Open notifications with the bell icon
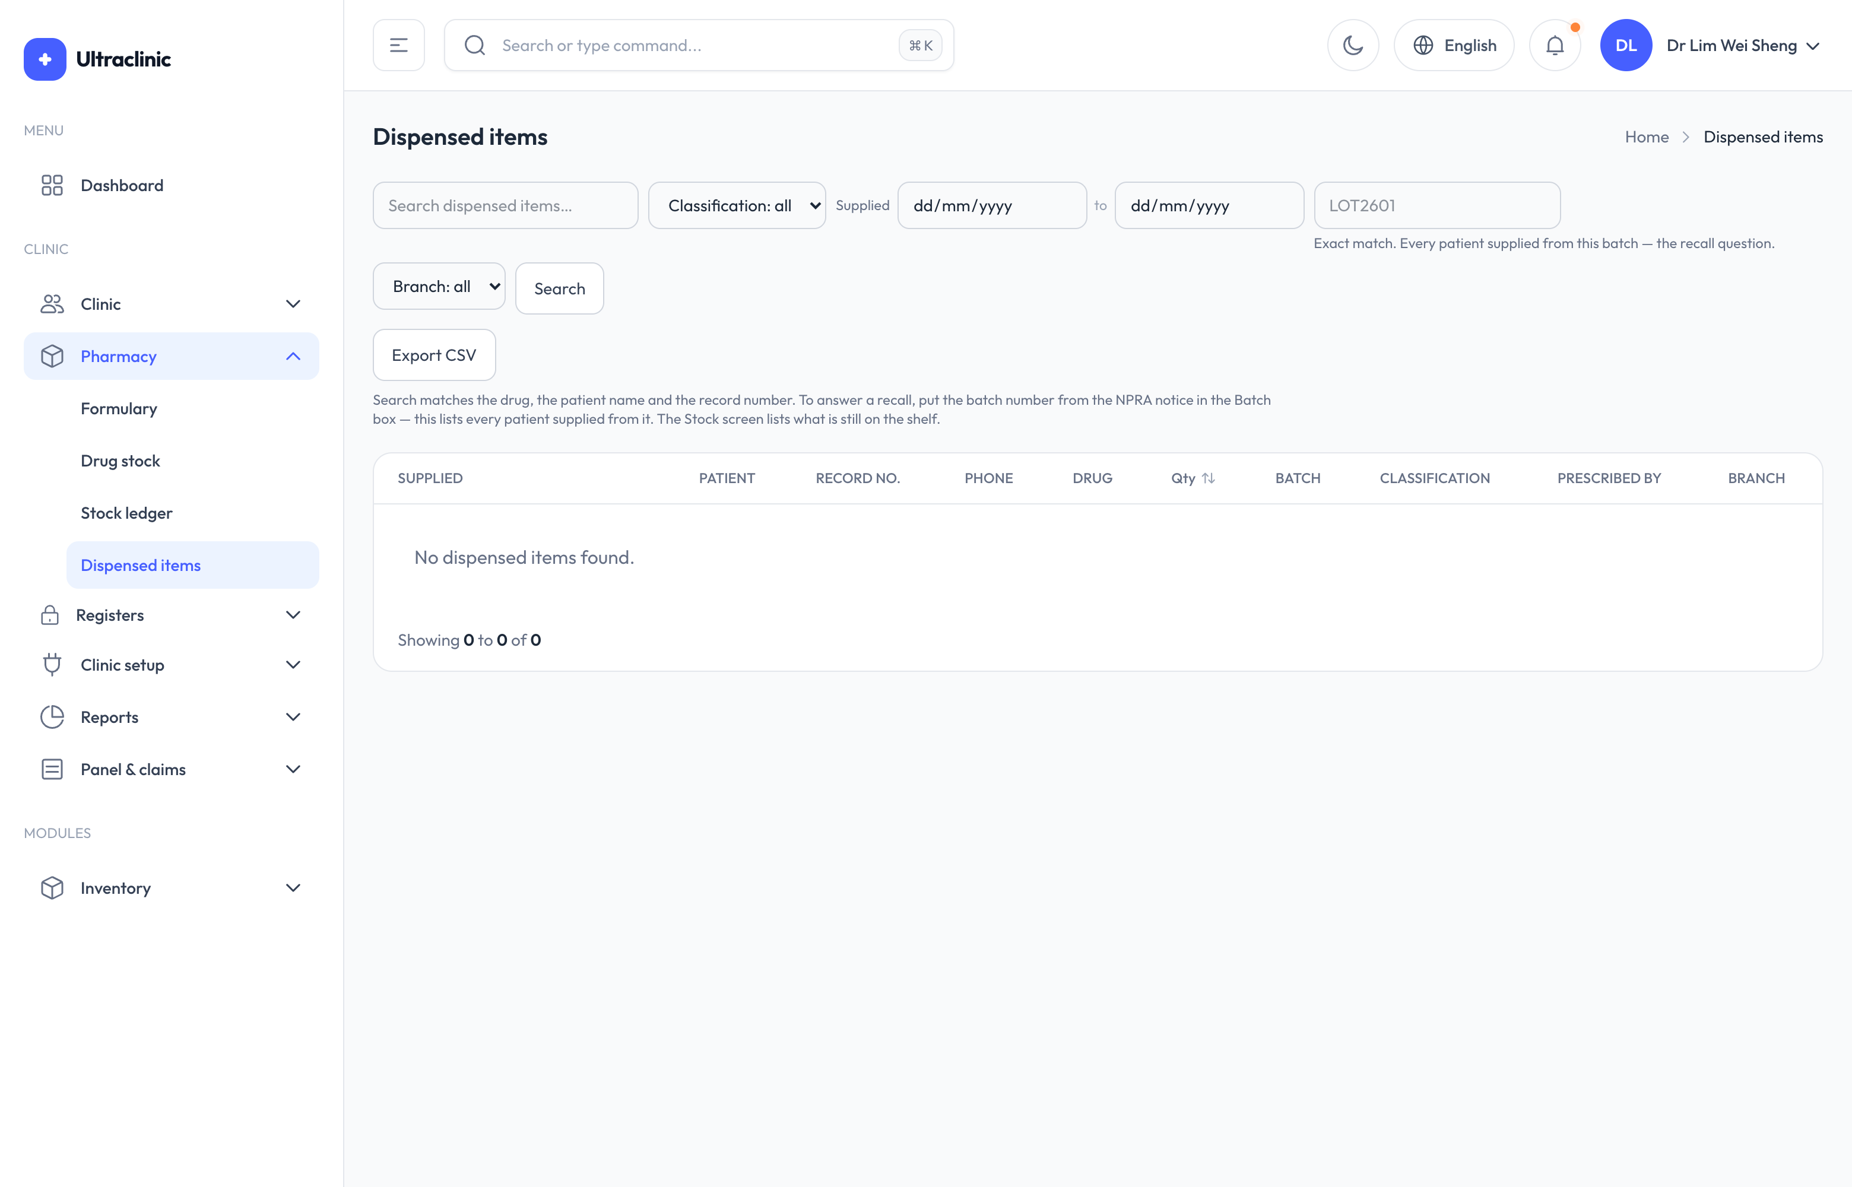 pyautogui.click(x=1555, y=46)
